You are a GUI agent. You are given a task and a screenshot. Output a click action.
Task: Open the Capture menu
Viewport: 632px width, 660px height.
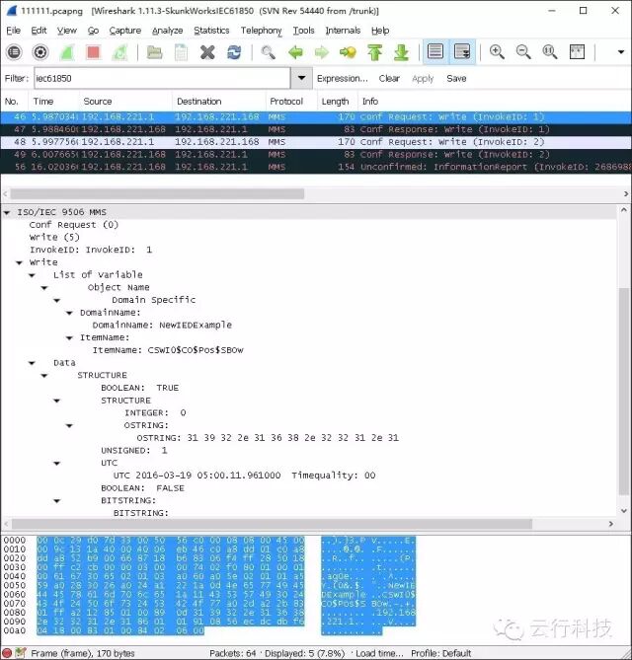[125, 31]
